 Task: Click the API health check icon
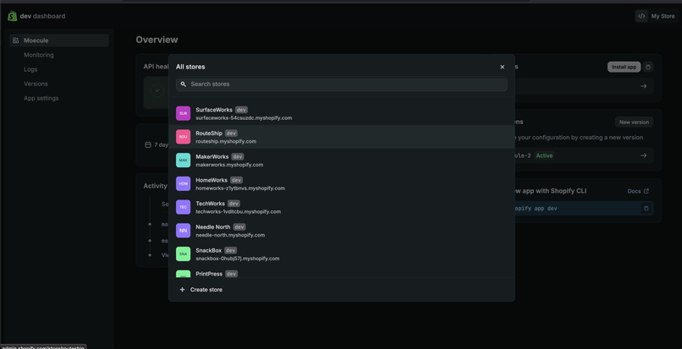point(157,90)
